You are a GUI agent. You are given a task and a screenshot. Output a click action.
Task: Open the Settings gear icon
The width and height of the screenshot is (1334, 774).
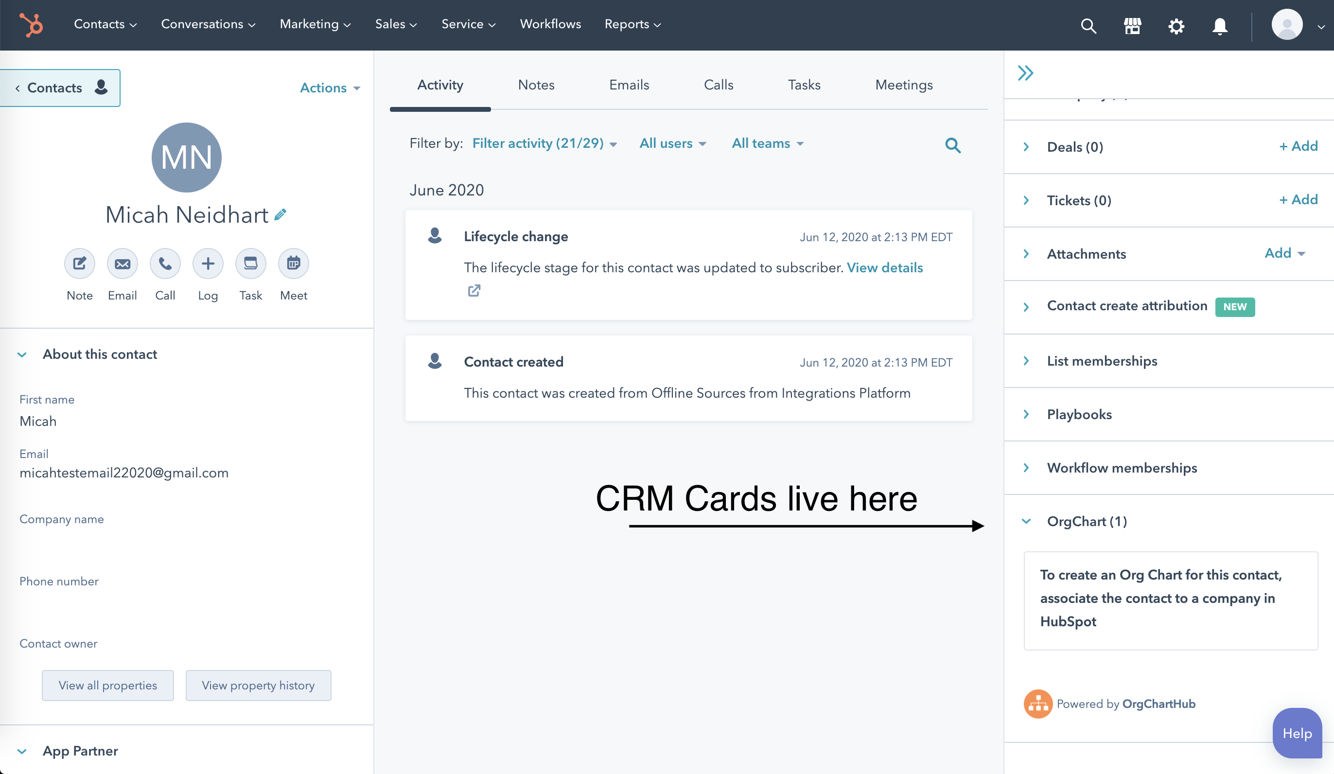(1176, 25)
